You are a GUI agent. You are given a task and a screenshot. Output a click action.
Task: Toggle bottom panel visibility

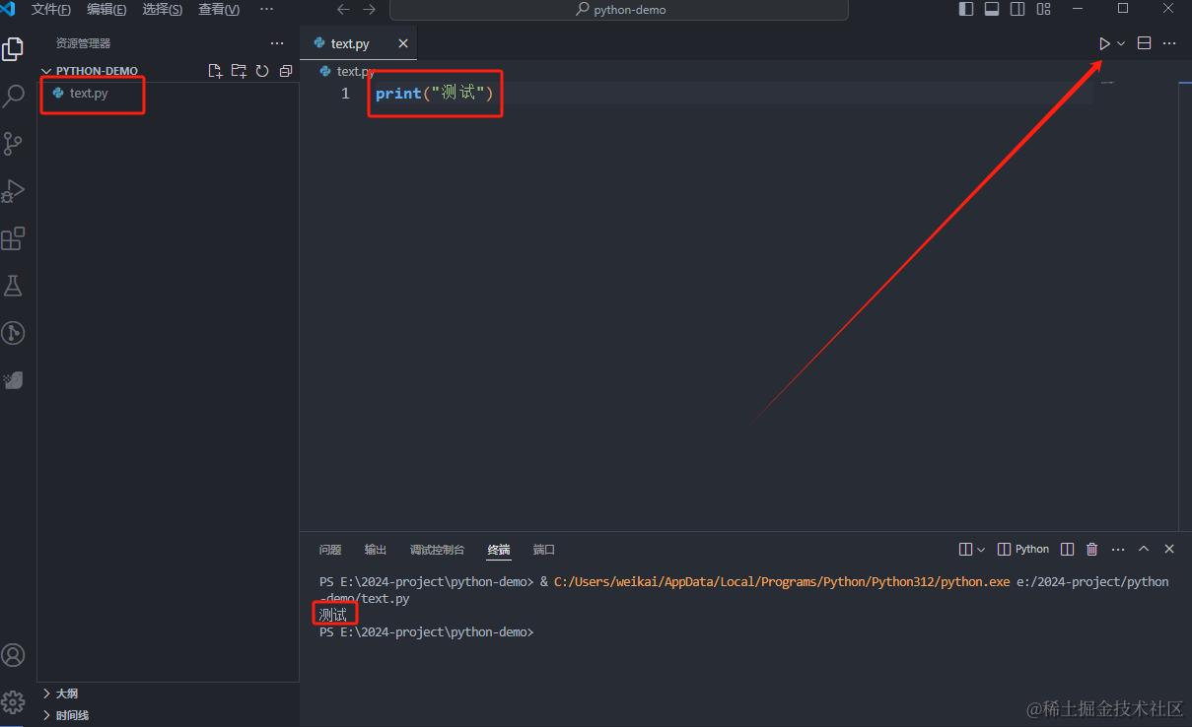click(x=992, y=9)
